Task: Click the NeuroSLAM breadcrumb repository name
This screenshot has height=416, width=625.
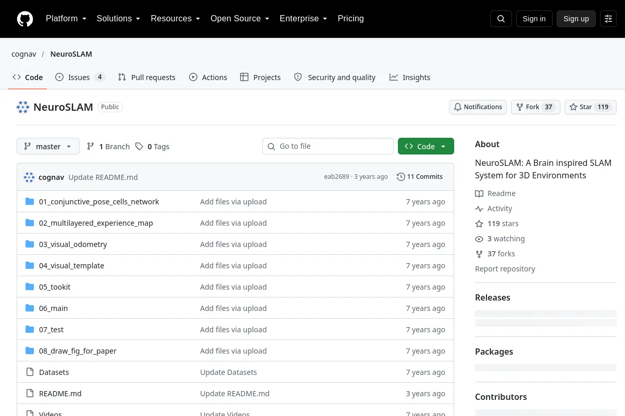Action: (71, 54)
